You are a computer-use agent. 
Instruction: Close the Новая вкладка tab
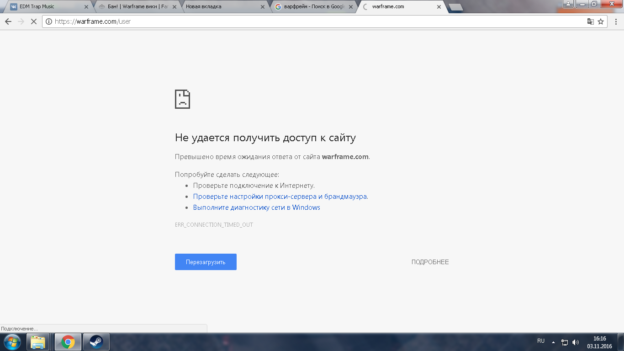[263, 7]
